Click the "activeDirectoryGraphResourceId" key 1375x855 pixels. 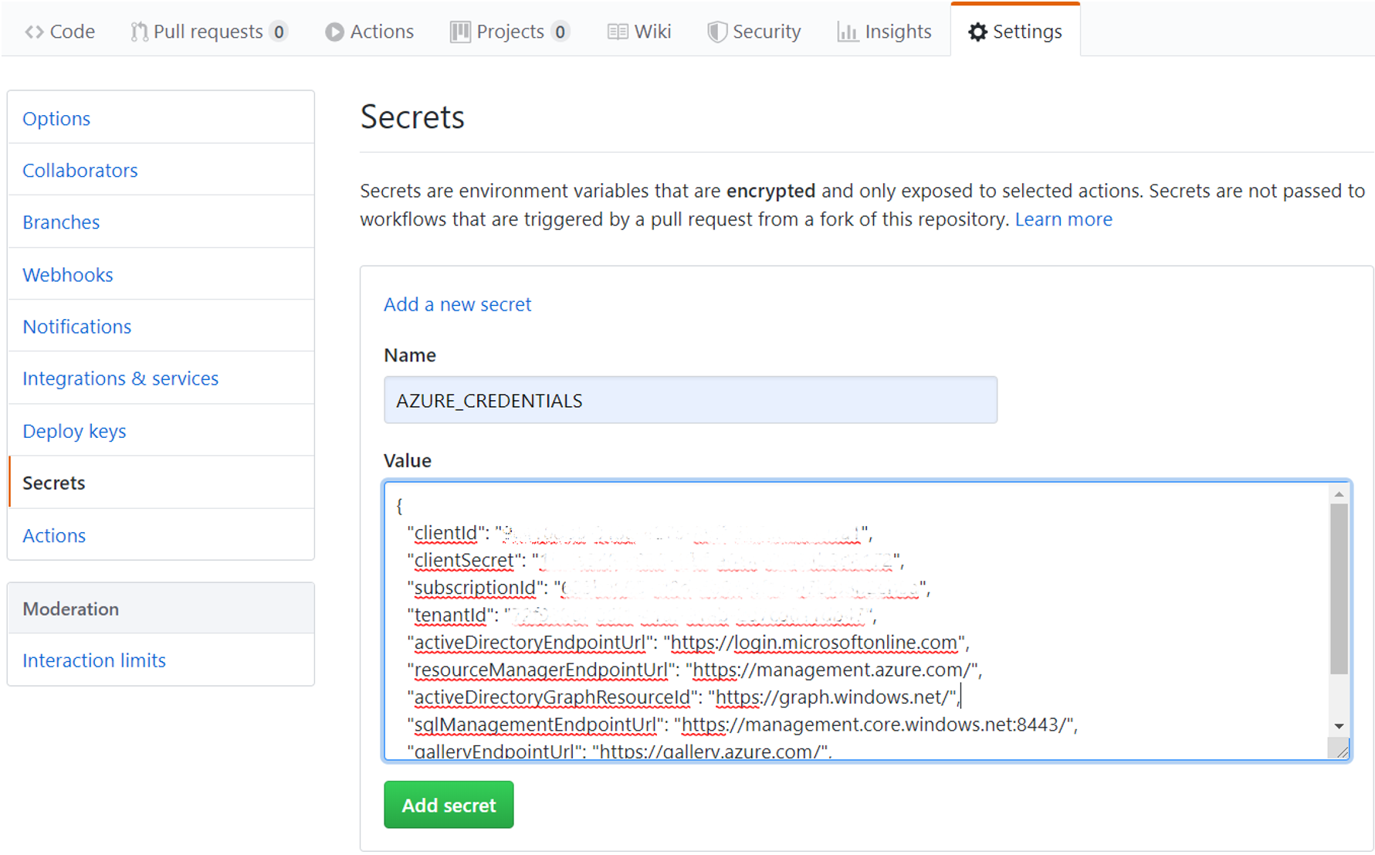(x=552, y=697)
